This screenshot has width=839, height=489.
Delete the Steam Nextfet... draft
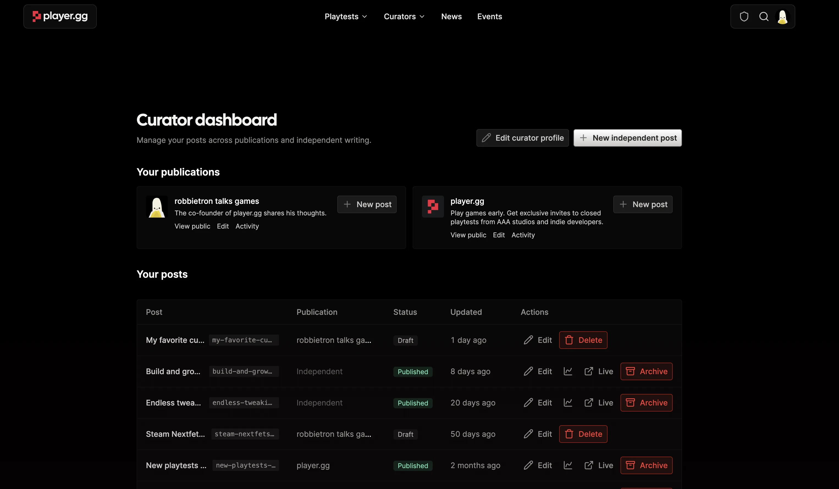click(x=583, y=434)
